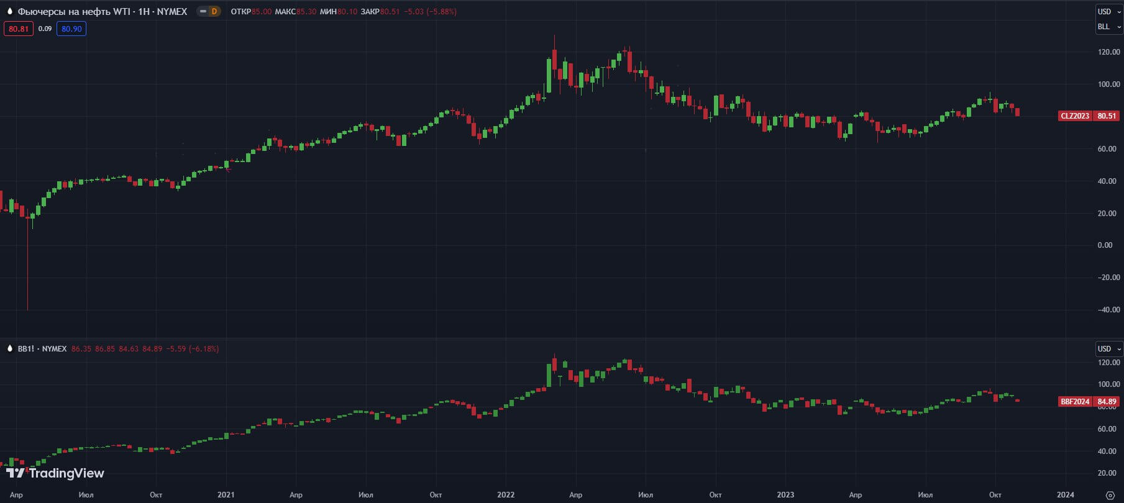The width and height of the screenshot is (1124, 503).
Task: Click the red sell price 80.81 button
Action: coord(19,29)
